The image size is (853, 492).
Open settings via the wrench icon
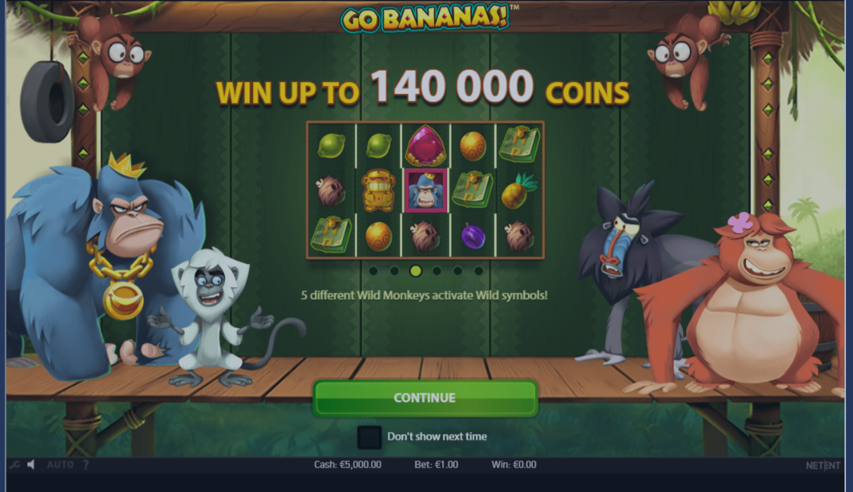[14, 464]
